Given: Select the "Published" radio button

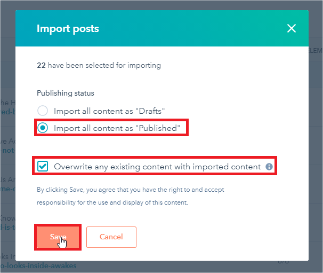Looking at the screenshot, I should (43, 128).
